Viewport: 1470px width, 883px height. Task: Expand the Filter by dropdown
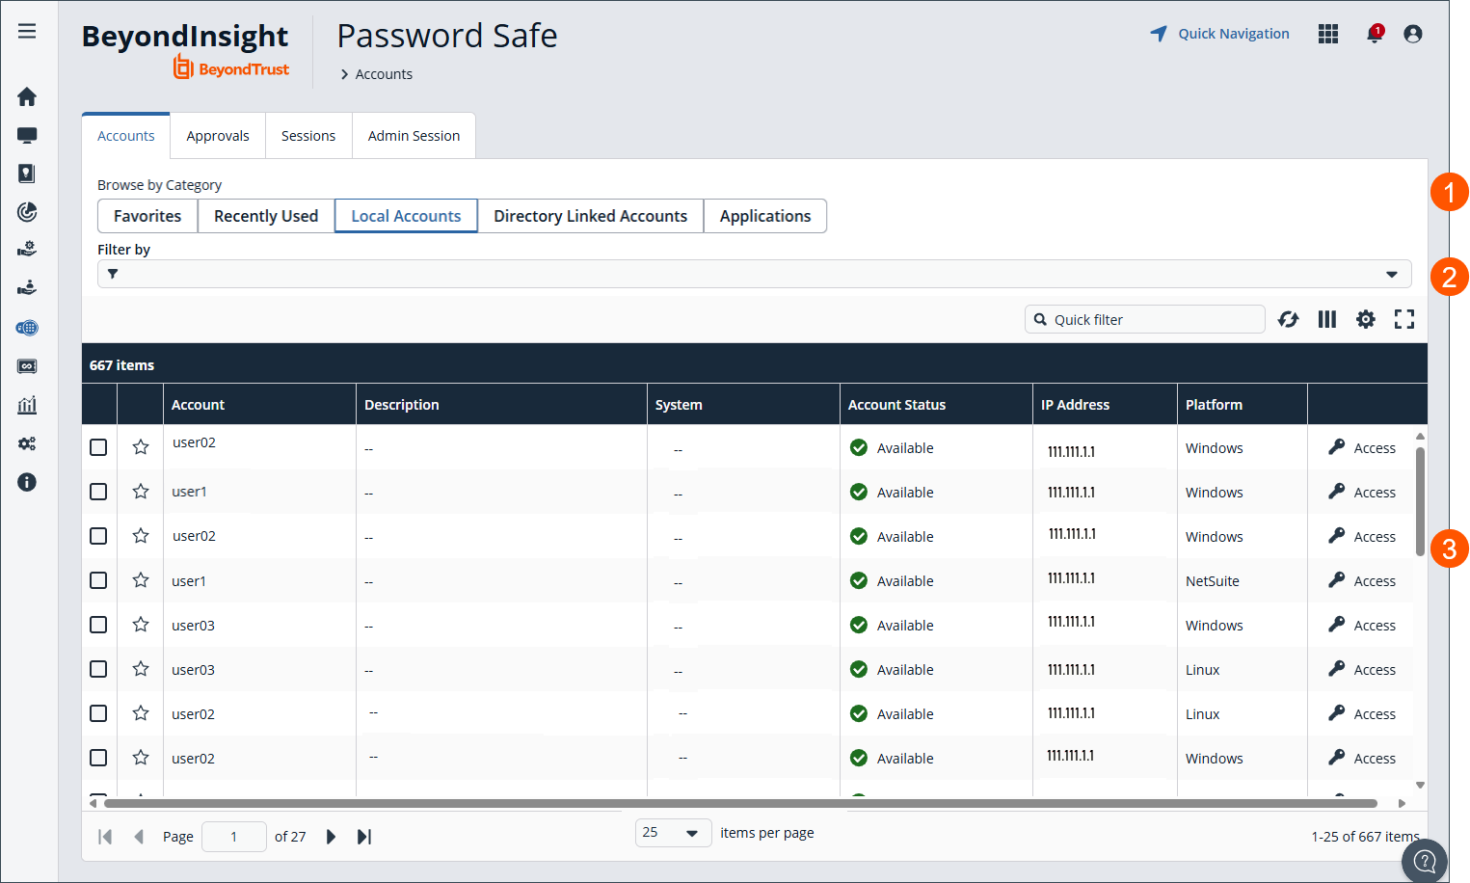pos(1392,275)
